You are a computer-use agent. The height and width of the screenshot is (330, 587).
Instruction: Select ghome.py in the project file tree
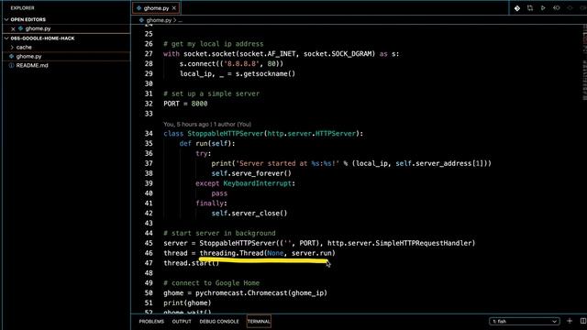click(28, 57)
